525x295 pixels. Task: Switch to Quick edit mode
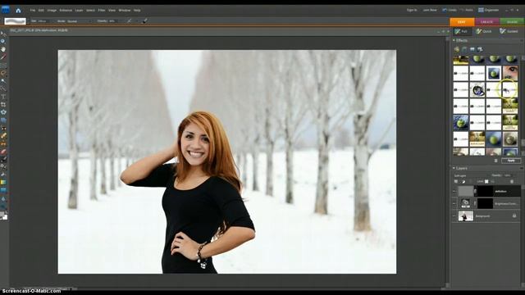point(484,31)
